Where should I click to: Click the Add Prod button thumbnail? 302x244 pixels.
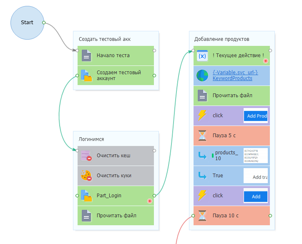click(255, 116)
